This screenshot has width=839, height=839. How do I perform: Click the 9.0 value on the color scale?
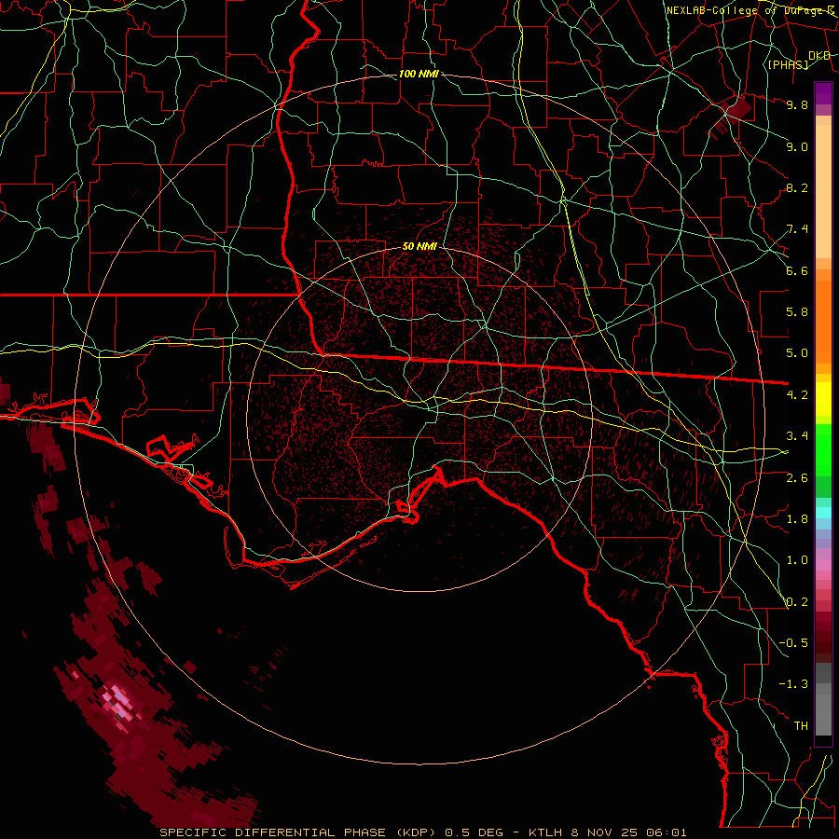point(797,146)
